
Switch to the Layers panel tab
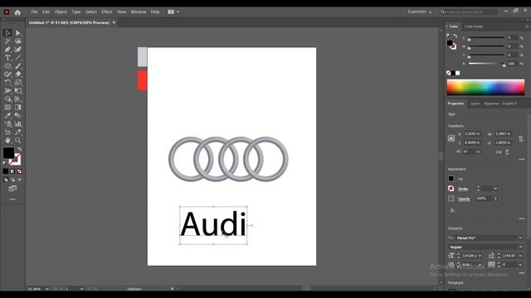pos(475,103)
